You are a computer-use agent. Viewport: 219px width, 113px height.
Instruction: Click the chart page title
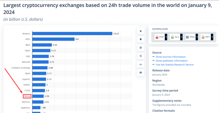pyautogui.click(x=108, y=9)
